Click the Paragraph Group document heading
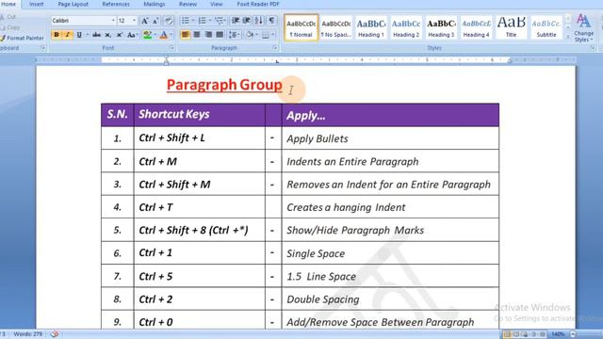Viewport: 603px width, 339px height. point(224,85)
